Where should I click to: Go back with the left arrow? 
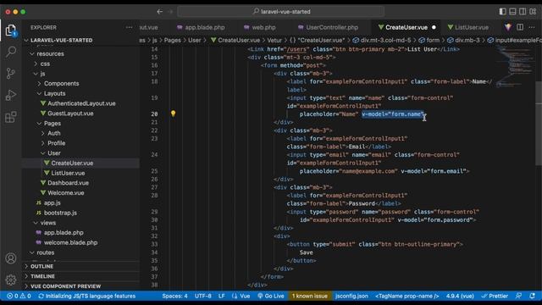click(x=160, y=11)
